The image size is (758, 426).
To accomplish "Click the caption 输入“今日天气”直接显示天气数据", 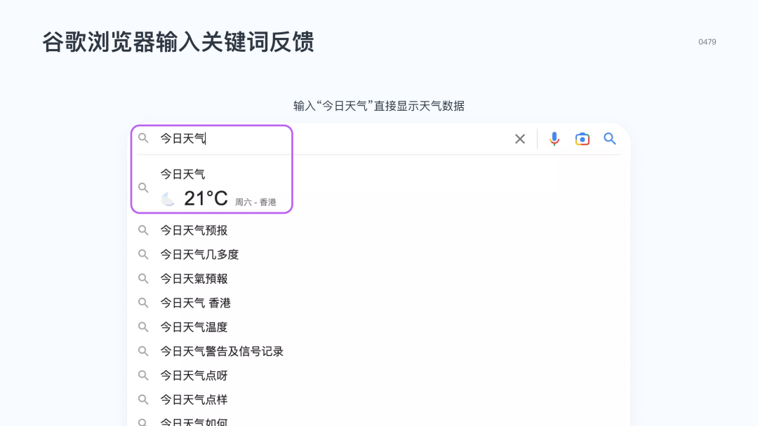I will (379, 106).
